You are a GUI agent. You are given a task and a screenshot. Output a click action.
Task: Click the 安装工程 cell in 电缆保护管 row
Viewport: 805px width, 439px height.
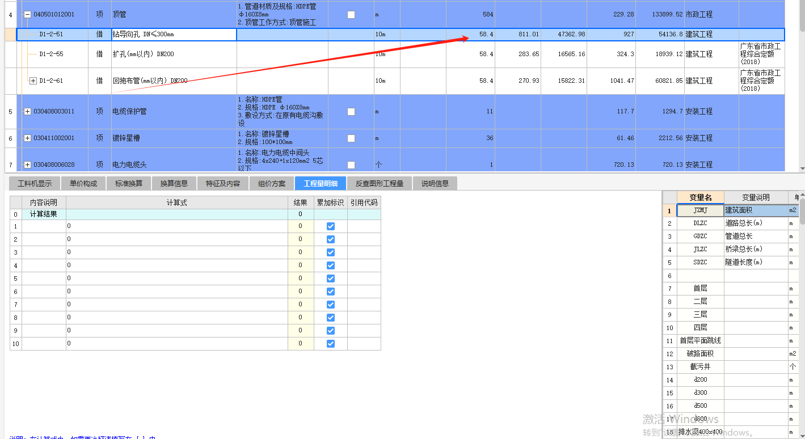click(x=711, y=112)
